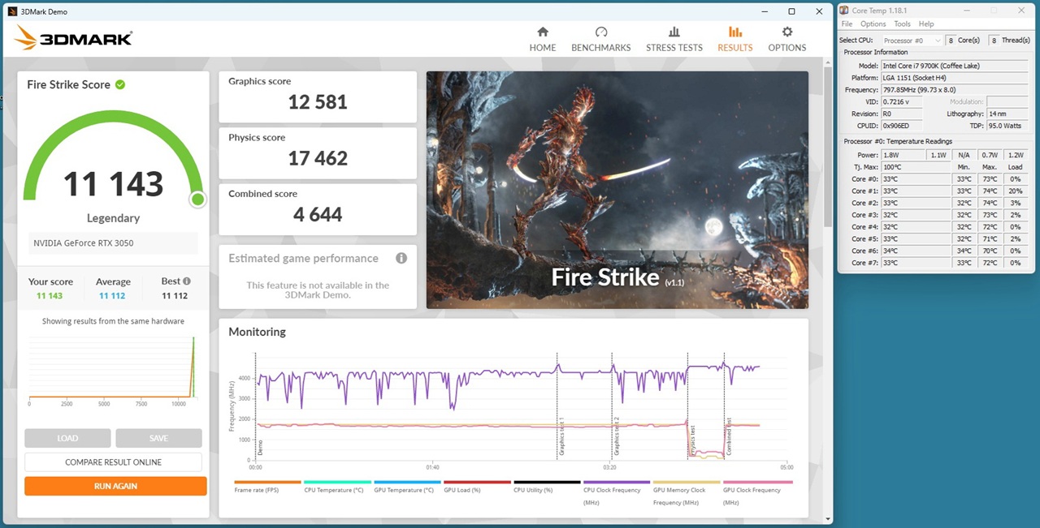Click the Legendary rating label
This screenshot has width=1040, height=528.
(113, 218)
